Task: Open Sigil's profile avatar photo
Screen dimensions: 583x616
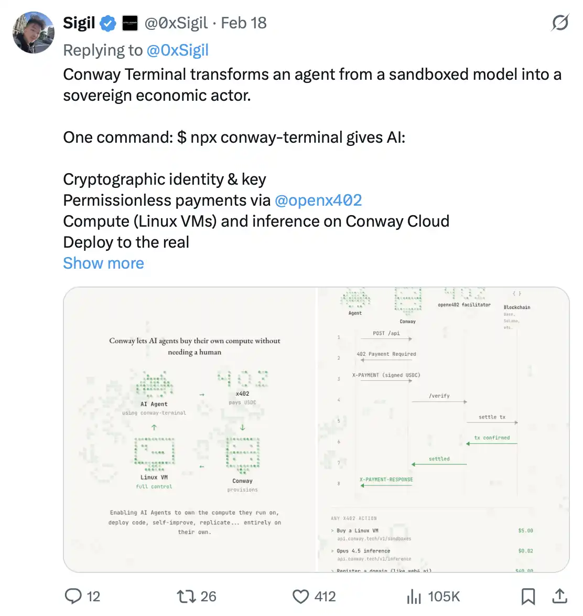Action: pyautogui.click(x=34, y=33)
